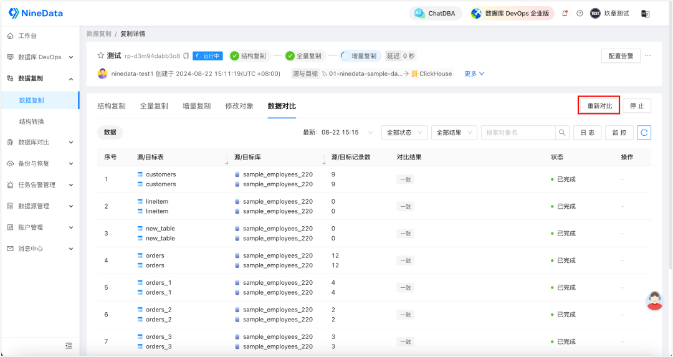Click the 源/目标表 column filter handle
Viewport: 673px width, 357px height.
[227, 163]
